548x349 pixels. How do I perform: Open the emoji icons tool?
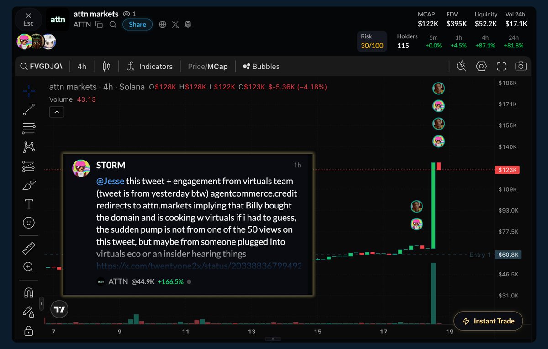point(29,223)
